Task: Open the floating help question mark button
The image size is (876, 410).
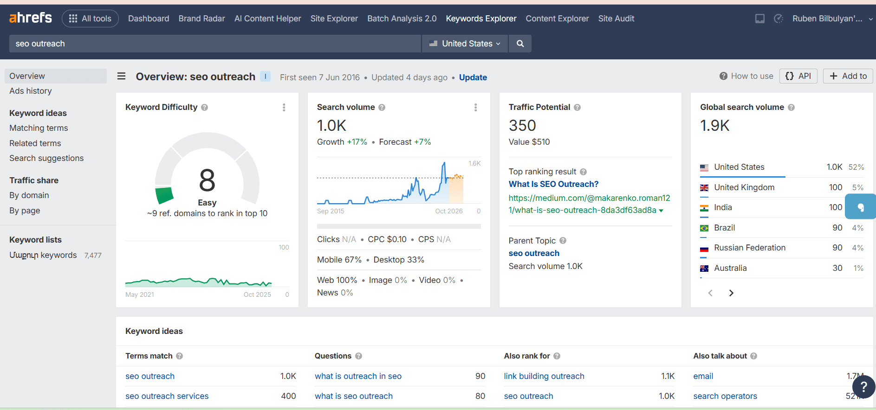Action: point(863,386)
